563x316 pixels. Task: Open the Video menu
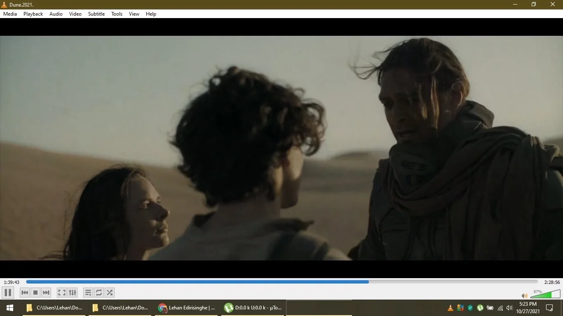[x=75, y=14]
